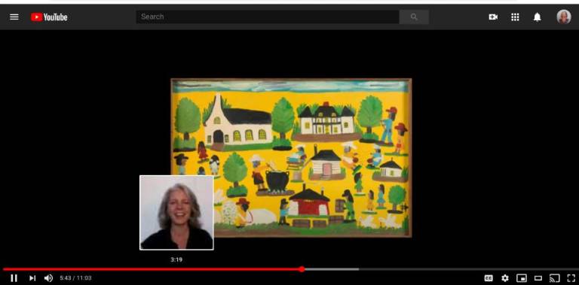
Task: Pause the playing video
Action: [14, 278]
